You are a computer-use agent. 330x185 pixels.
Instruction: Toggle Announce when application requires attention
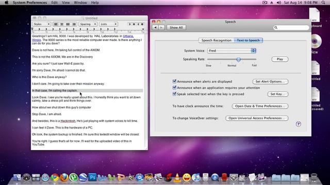coord(174,87)
